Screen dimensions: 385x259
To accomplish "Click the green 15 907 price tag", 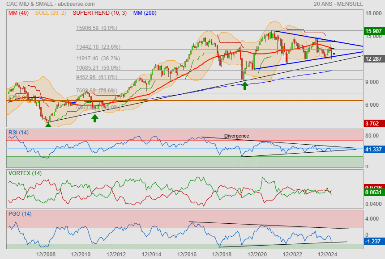I will pos(374,31).
